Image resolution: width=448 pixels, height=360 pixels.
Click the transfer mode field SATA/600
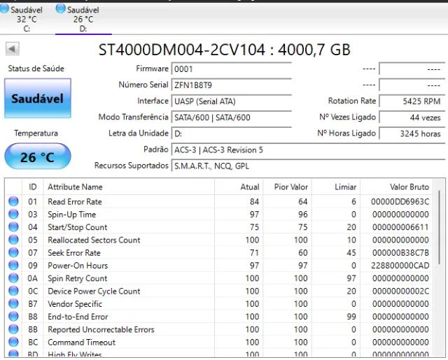(232, 117)
